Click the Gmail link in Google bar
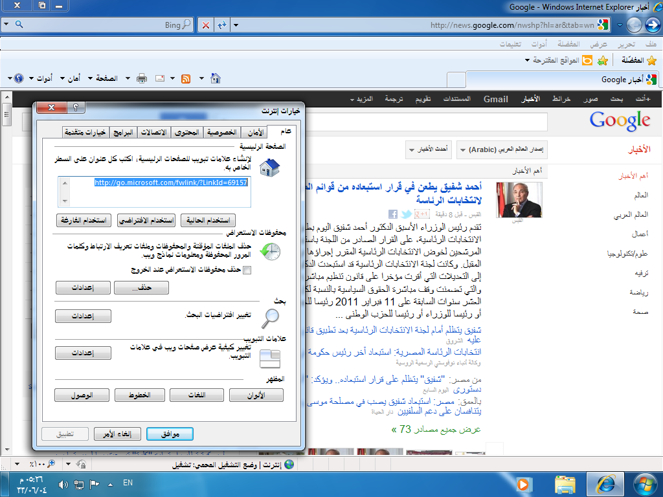Viewport: 663px width, 497px height. pos(495,99)
